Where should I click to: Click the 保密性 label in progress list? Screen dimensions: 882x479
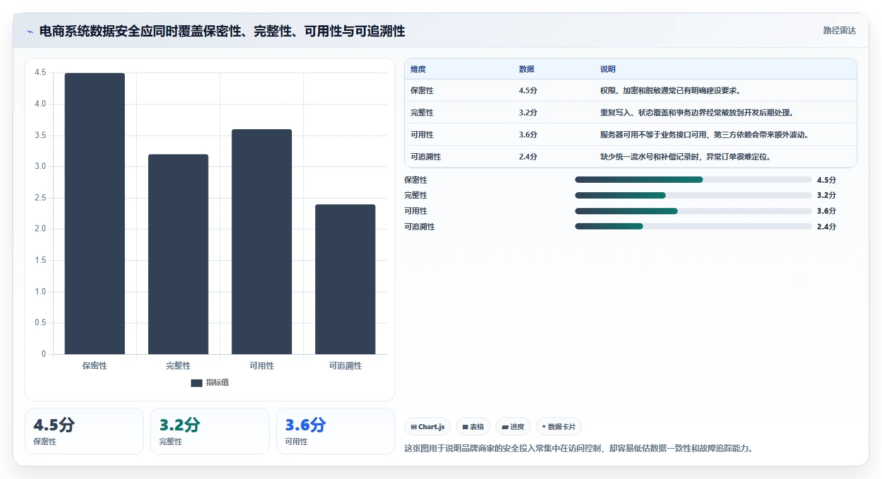(415, 180)
